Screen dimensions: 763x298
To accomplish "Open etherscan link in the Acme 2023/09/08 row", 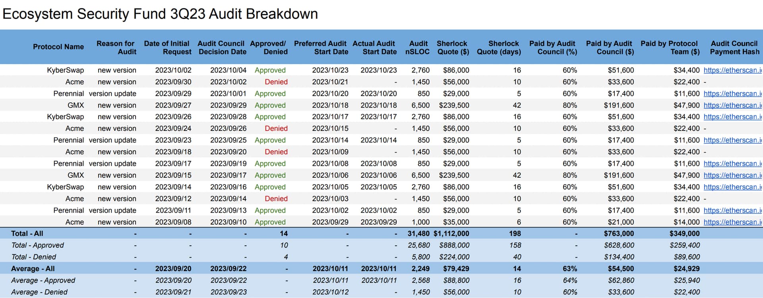I will tap(733, 222).
